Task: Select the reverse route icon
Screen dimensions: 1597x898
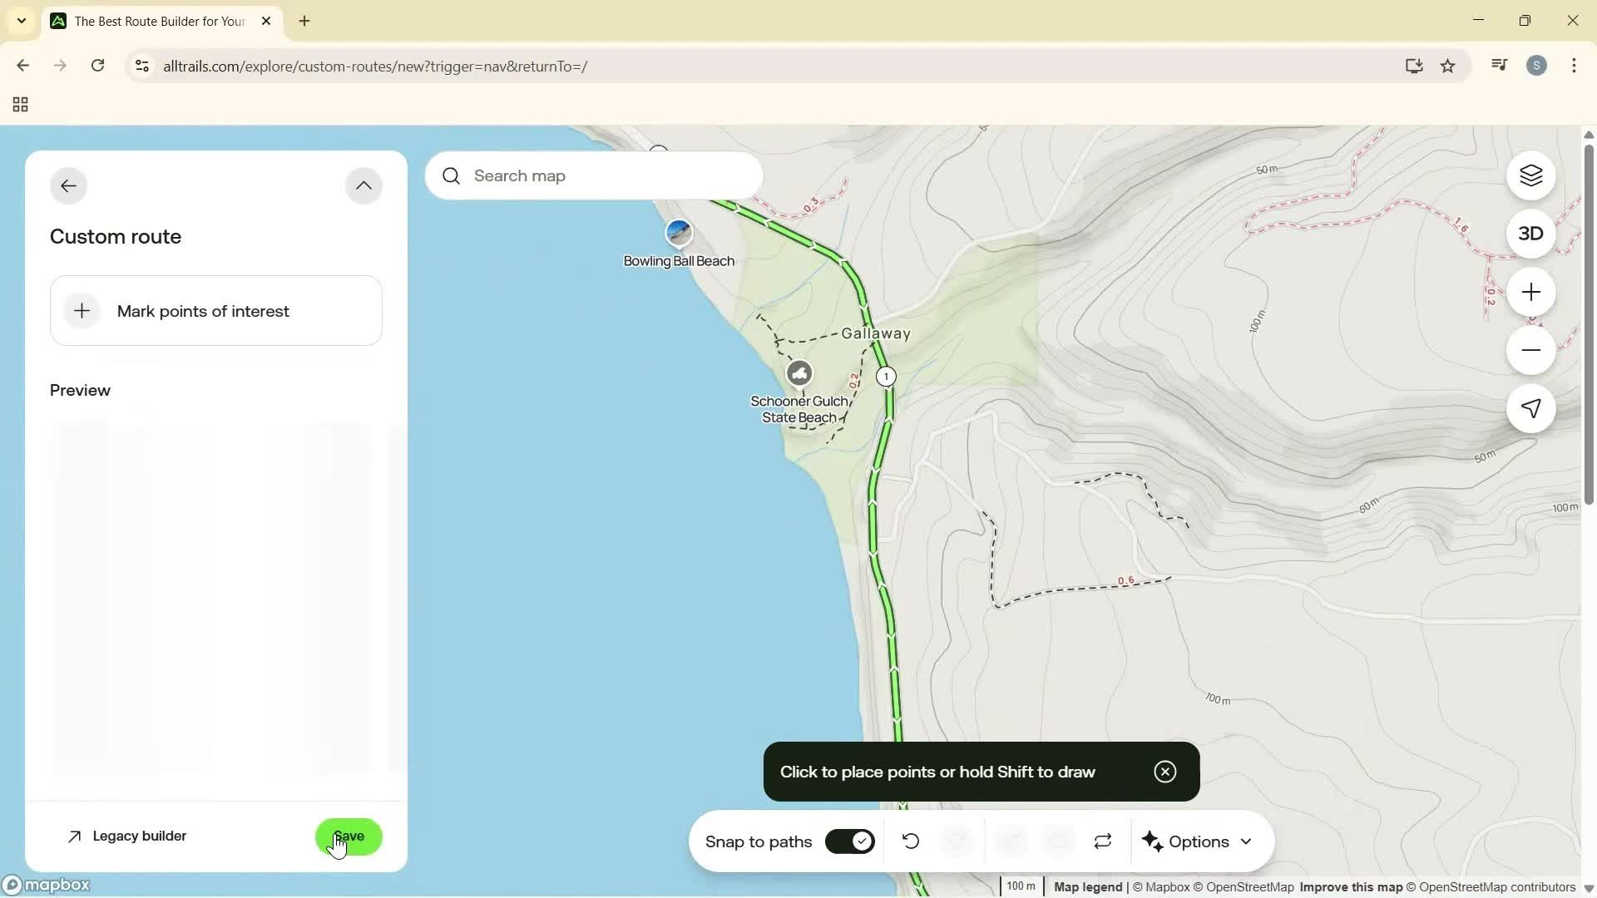Action: pyautogui.click(x=1102, y=841)
